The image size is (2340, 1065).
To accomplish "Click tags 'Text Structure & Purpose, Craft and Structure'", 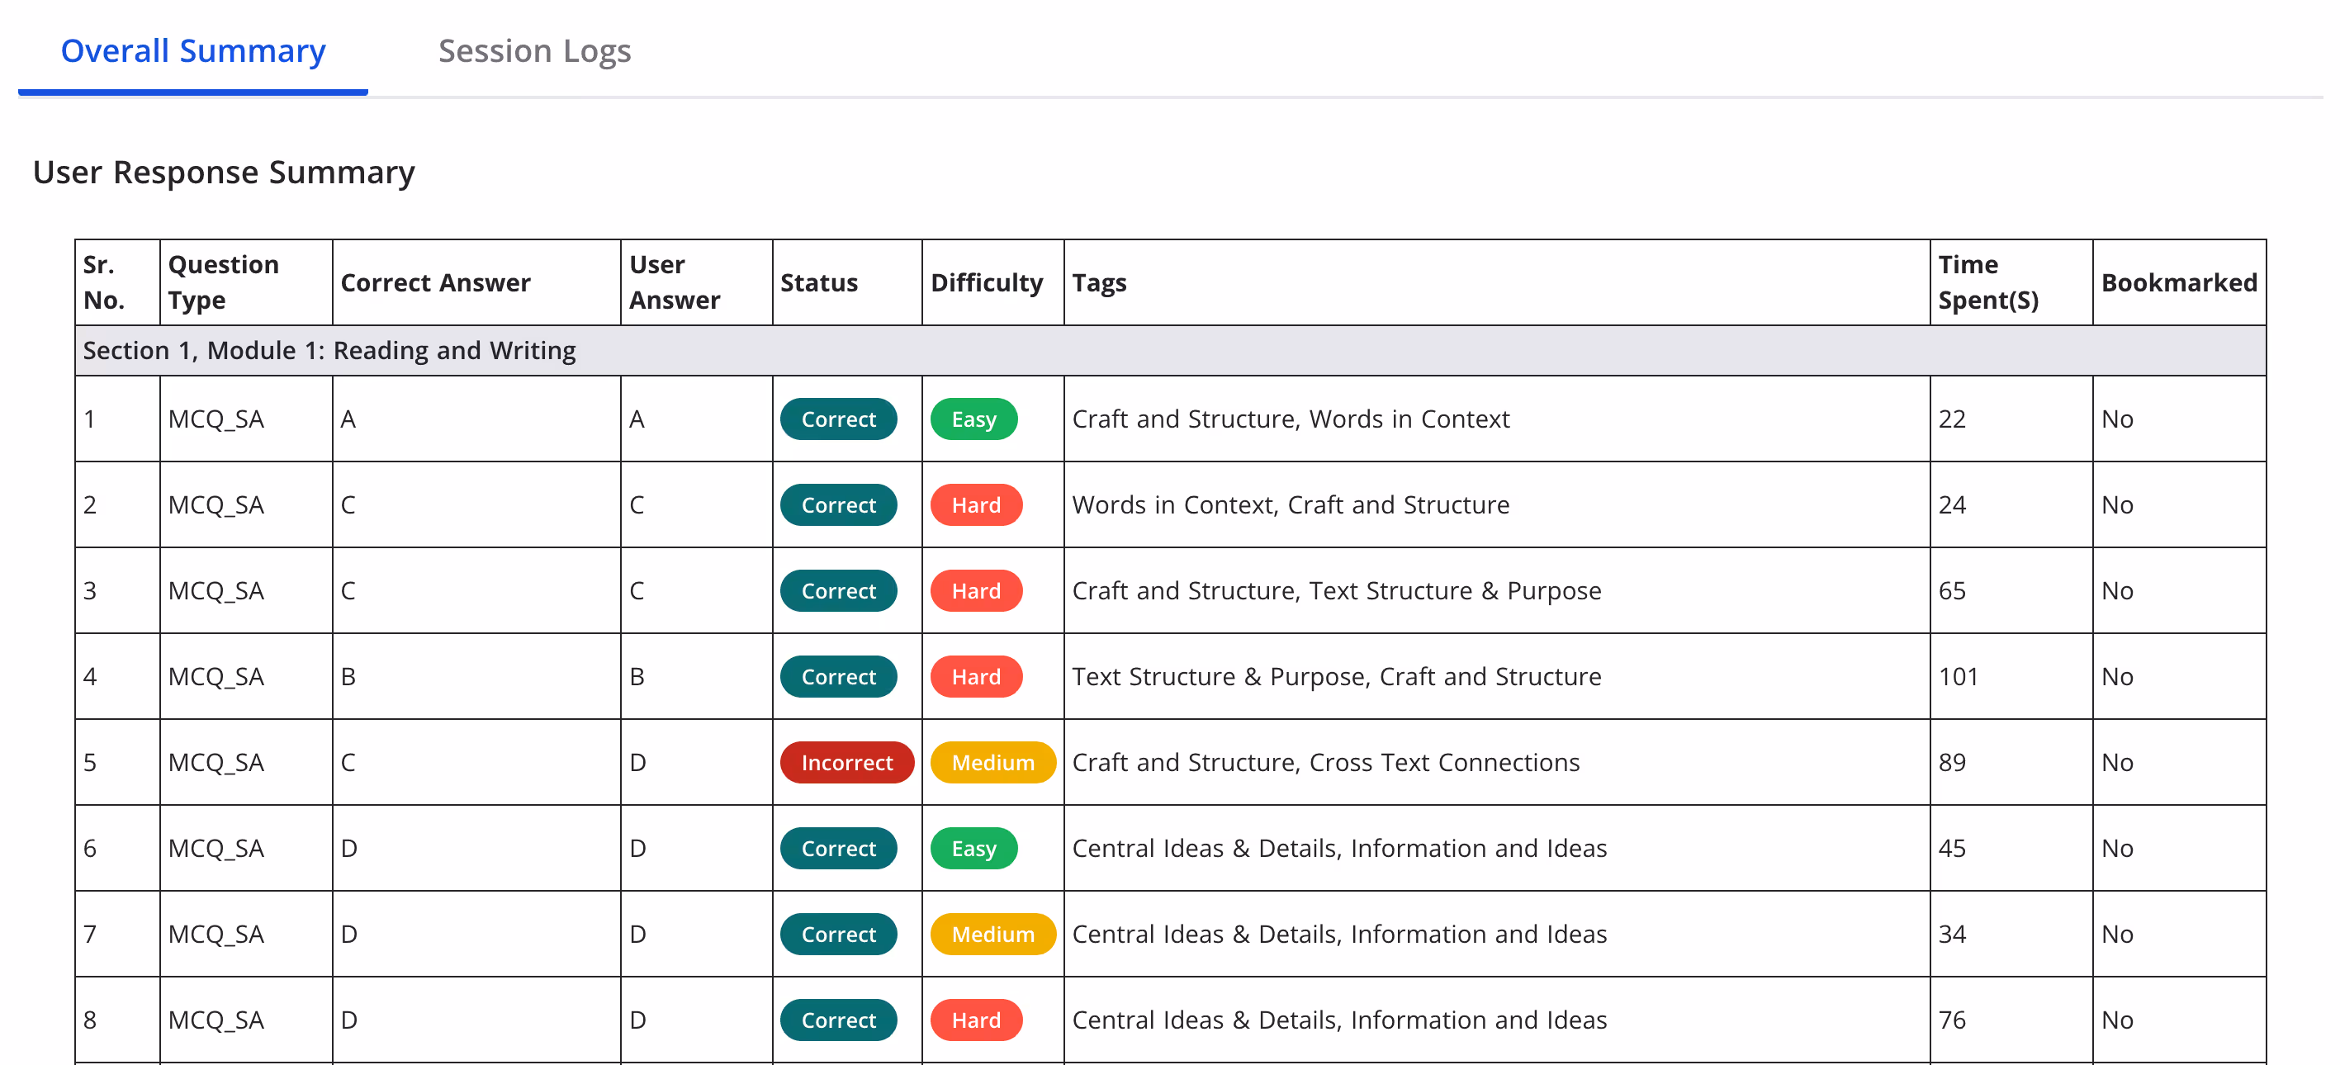I will pyautogui.click(x=1336, y=676).
